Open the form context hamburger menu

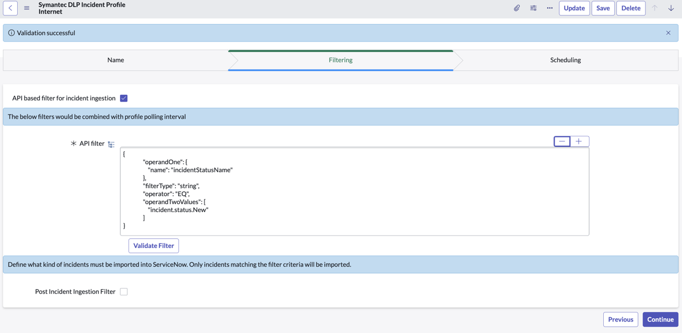(26, 8)
